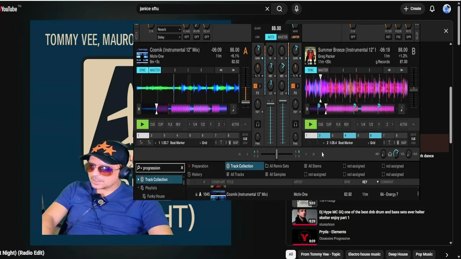This screenshot has height=259, width=461.
Task: Open All Remix Sets favorite
Action: point(277,166)
